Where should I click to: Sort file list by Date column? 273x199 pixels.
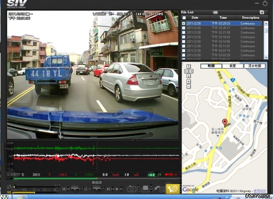click(x=195, y=17)
